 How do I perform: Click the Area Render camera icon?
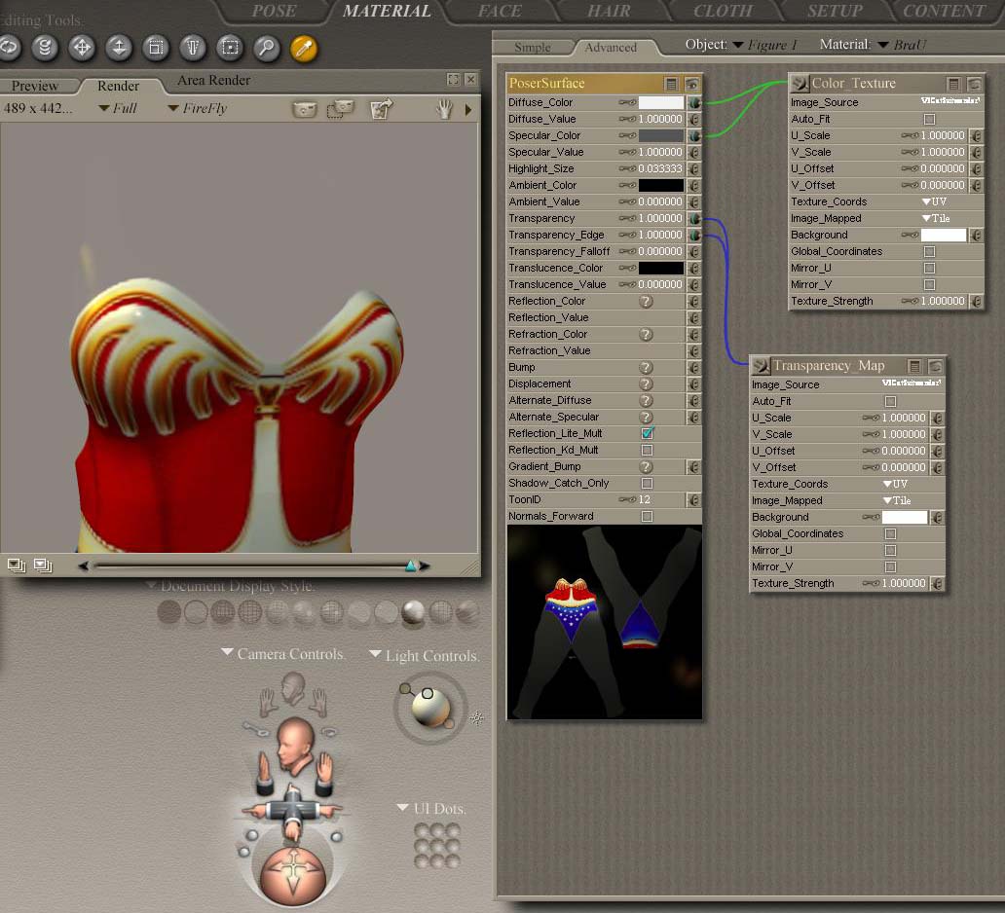[x=340, y=109]
